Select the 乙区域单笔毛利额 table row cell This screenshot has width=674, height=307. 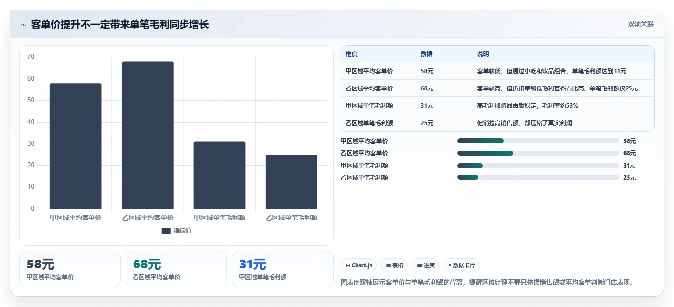coord(369,123)
